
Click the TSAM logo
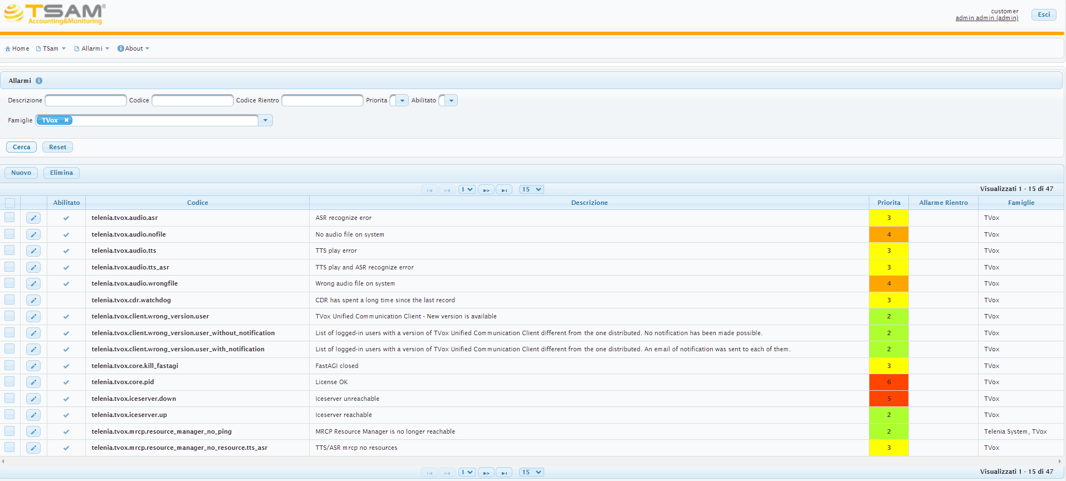(55, 14)
